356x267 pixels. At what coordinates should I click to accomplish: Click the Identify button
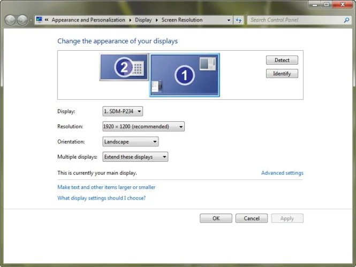click(x=282, y=74)
